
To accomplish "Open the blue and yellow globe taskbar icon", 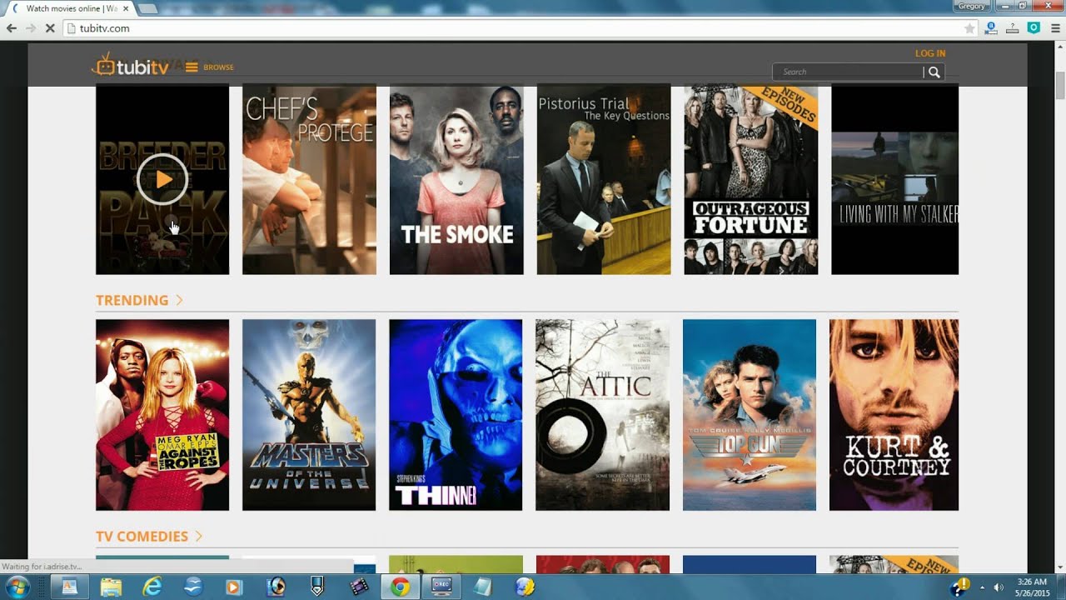I will (x=525, y=587).
